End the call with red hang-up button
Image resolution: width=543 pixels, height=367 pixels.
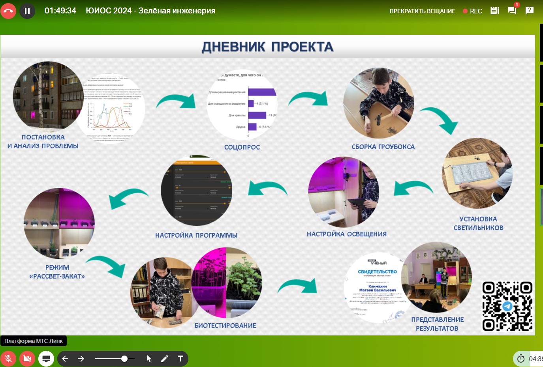click(8, 11)
